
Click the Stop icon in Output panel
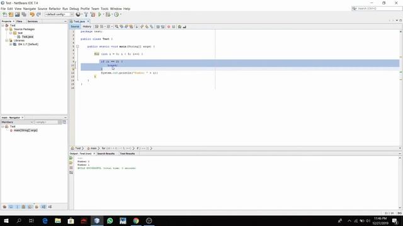click(x=71, y=168)
